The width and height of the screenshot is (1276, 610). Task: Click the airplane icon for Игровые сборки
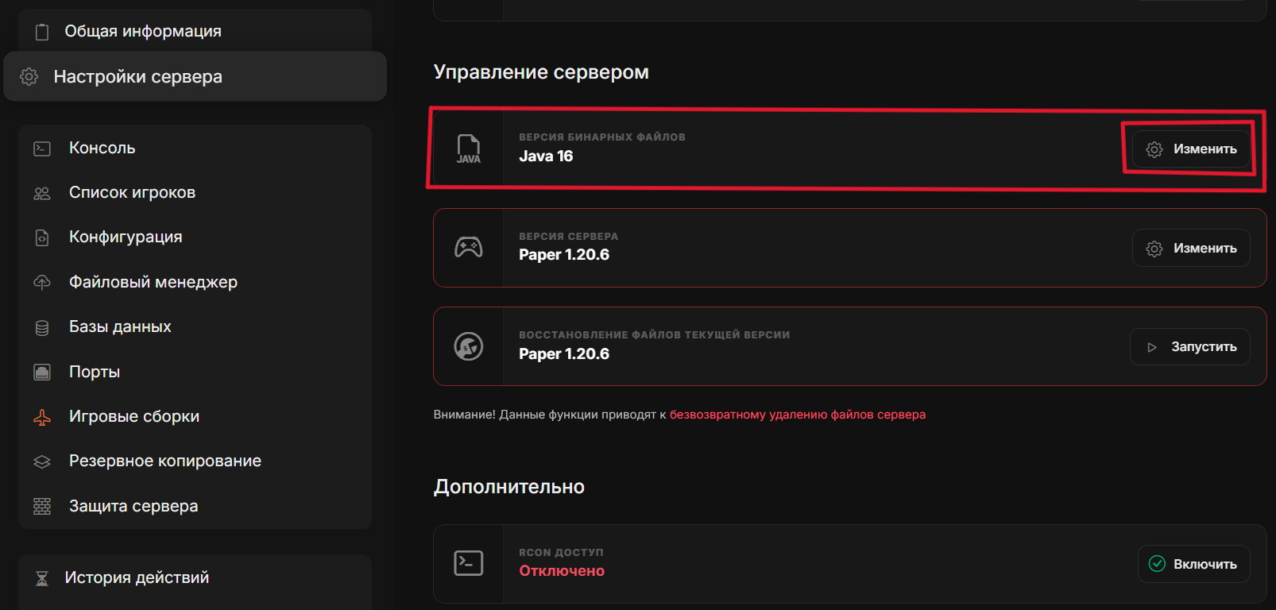(42, 417)
